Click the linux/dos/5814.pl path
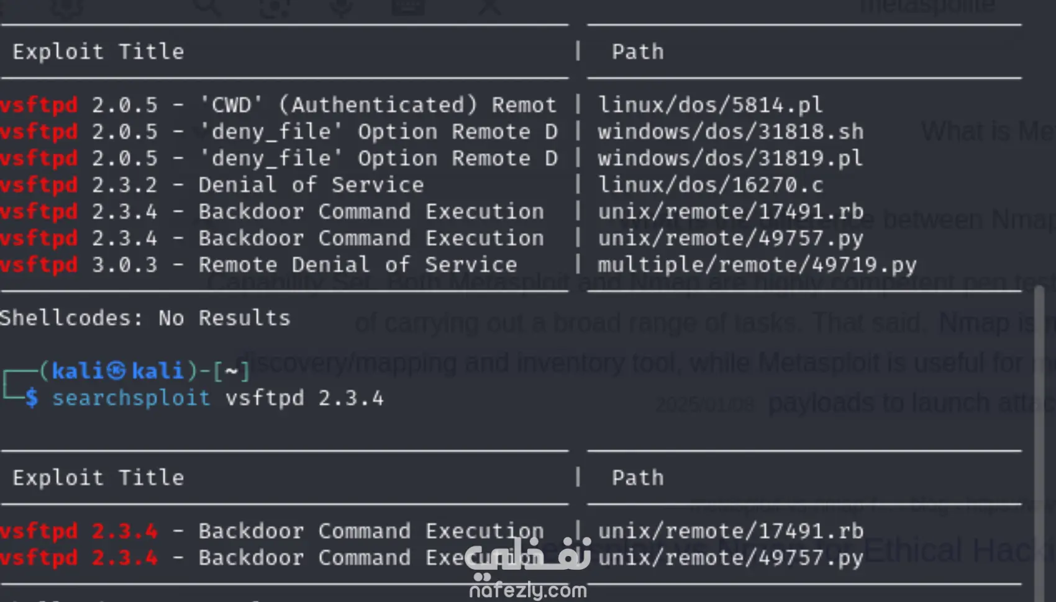 (710, 105)
